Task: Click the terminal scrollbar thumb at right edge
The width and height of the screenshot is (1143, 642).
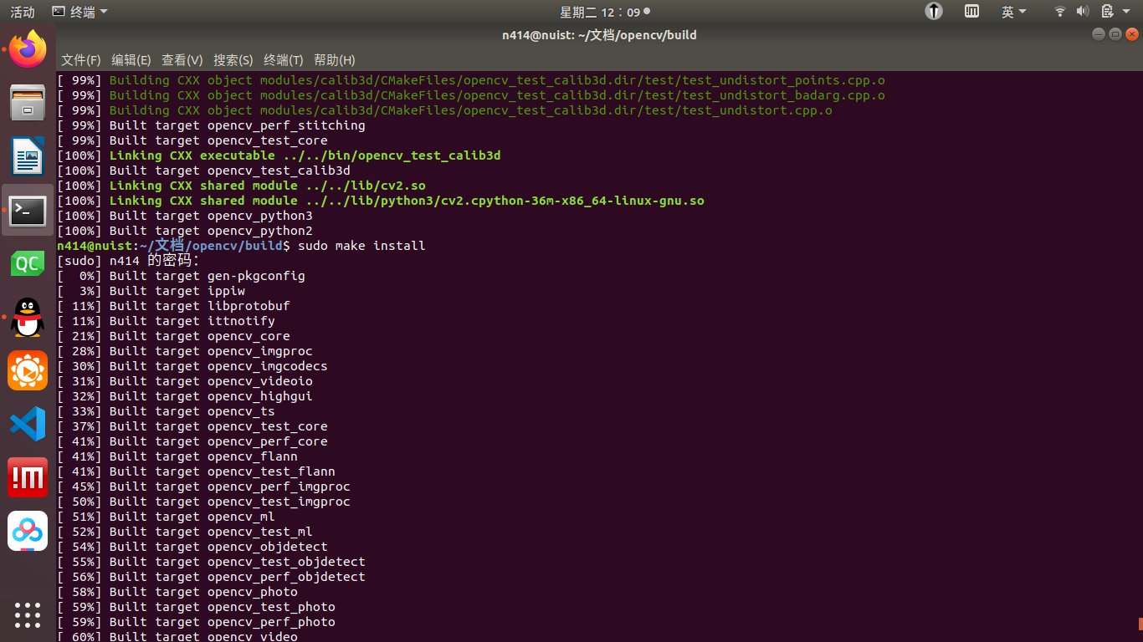Action: click(1140, 624)
